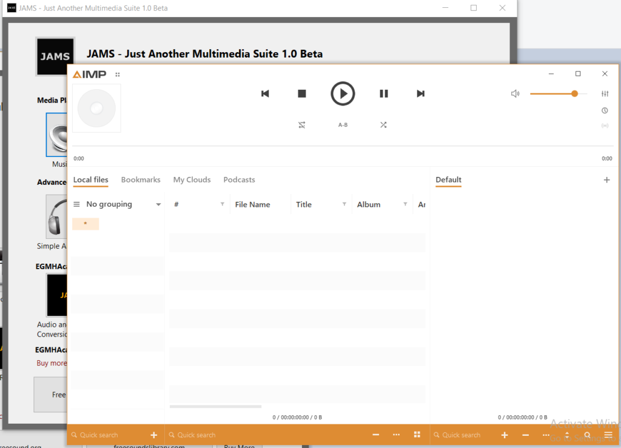Open the scheduler clock icon
621x448 pixels.
(605, 110)
